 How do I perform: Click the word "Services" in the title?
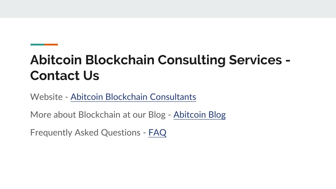[255, 60]
